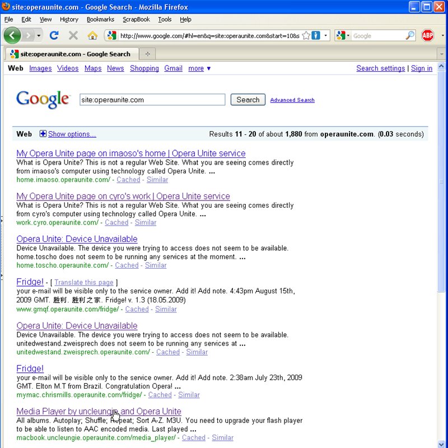The width and height of the screenshot is (448, 448).
Task: Click the Firefox icon in title bar
Action: [6, 6]
